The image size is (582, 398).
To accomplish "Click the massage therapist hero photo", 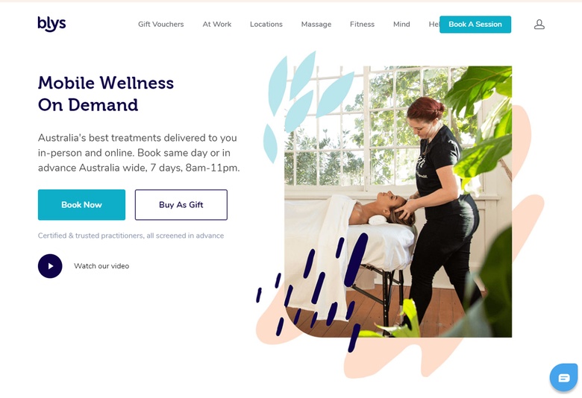I will pyautogui.click(x=398, y=201).
